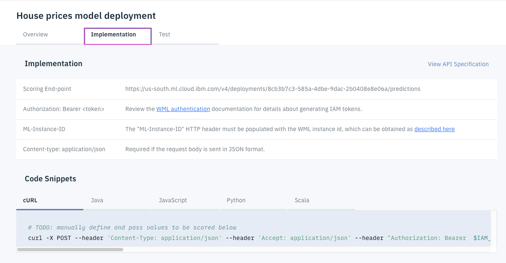Open the 'described here' link
The width and height of the screenshot is (506, 263).
434,129
